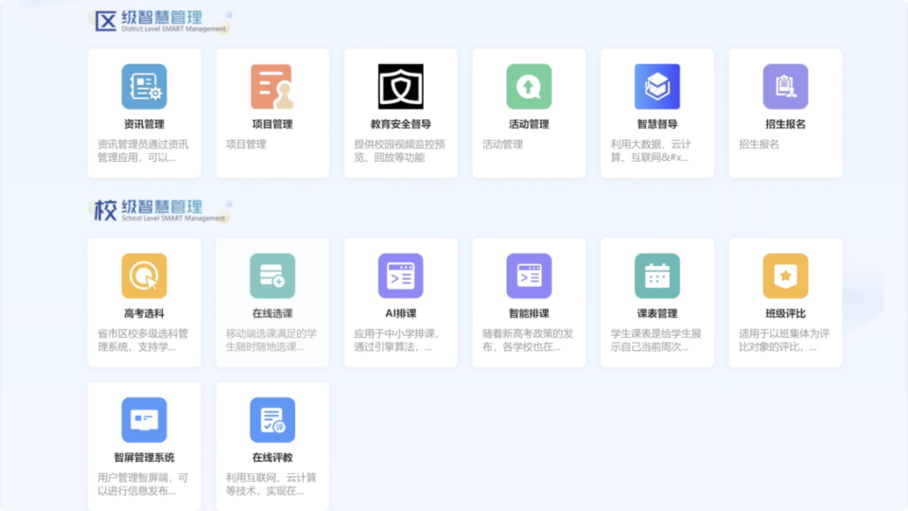
Task: Click description '利用大数据、云计算、互联网'
Action: click(651, 150)
